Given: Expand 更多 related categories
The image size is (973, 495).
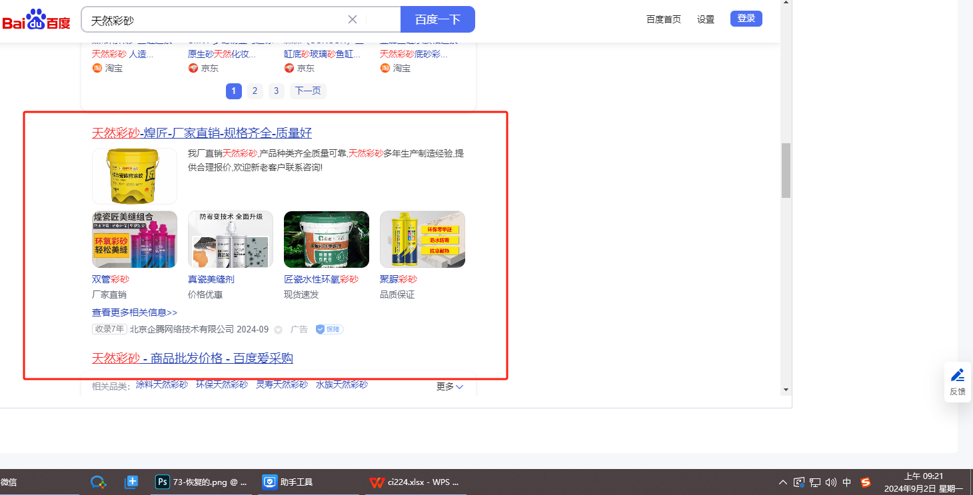Looking at the screenshot, I should click(450, 386).
